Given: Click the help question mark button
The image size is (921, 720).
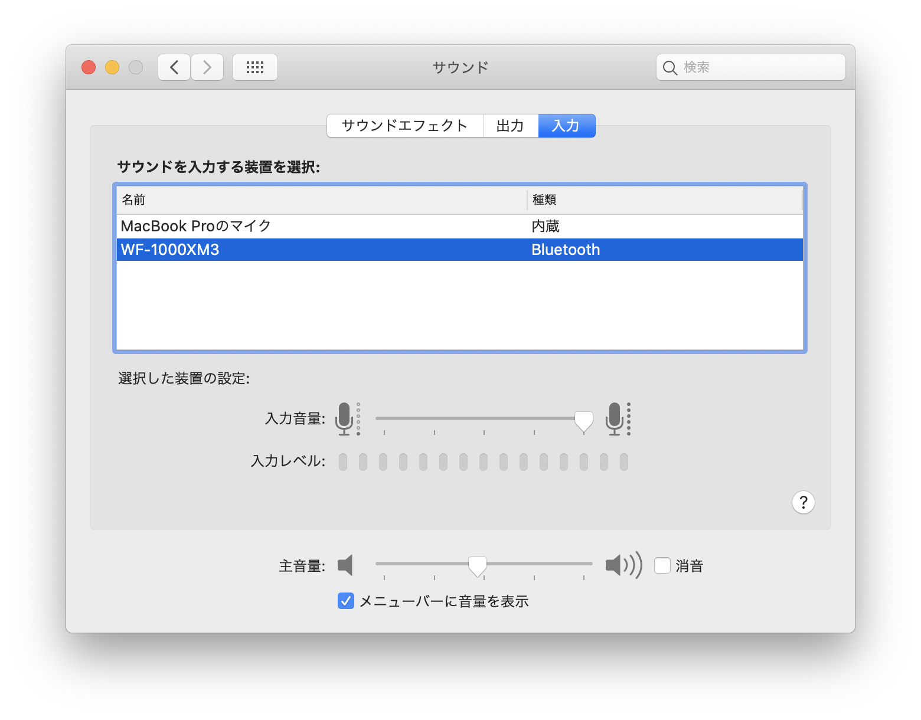Looking at the screenshot, I should pyautogui.click(x=803, y=502).
